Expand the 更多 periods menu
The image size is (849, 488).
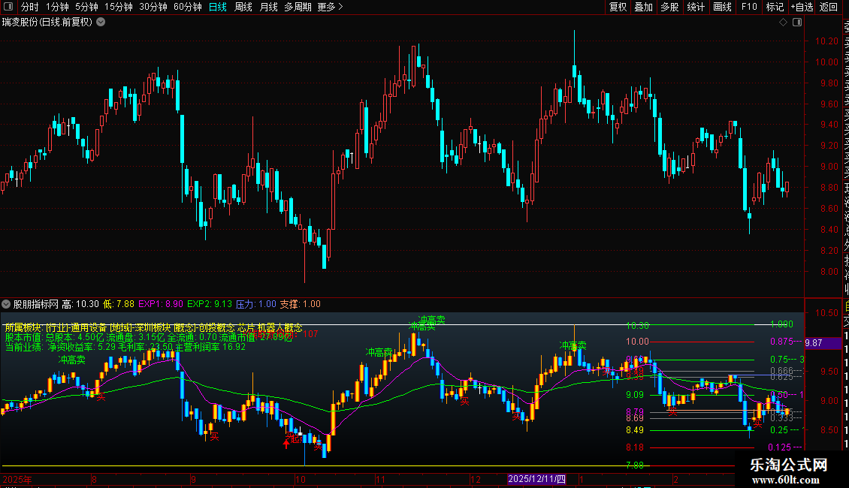tap(330, 7)
